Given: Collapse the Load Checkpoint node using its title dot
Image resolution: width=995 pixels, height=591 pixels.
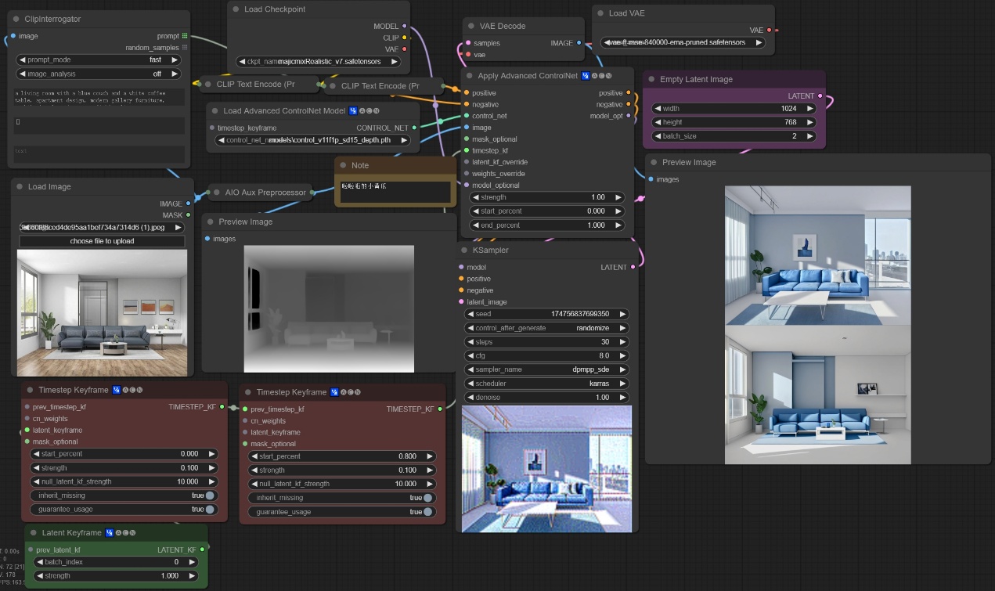Looking at the screenshot, I should click(x=236, y=9).
